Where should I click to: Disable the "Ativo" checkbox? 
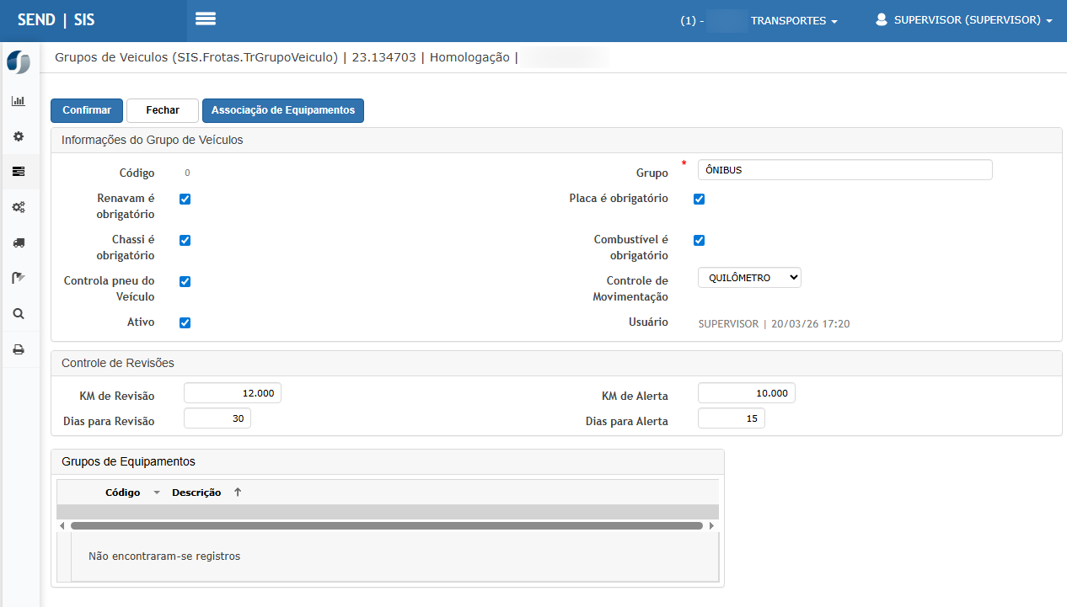(x=185, y=322)
